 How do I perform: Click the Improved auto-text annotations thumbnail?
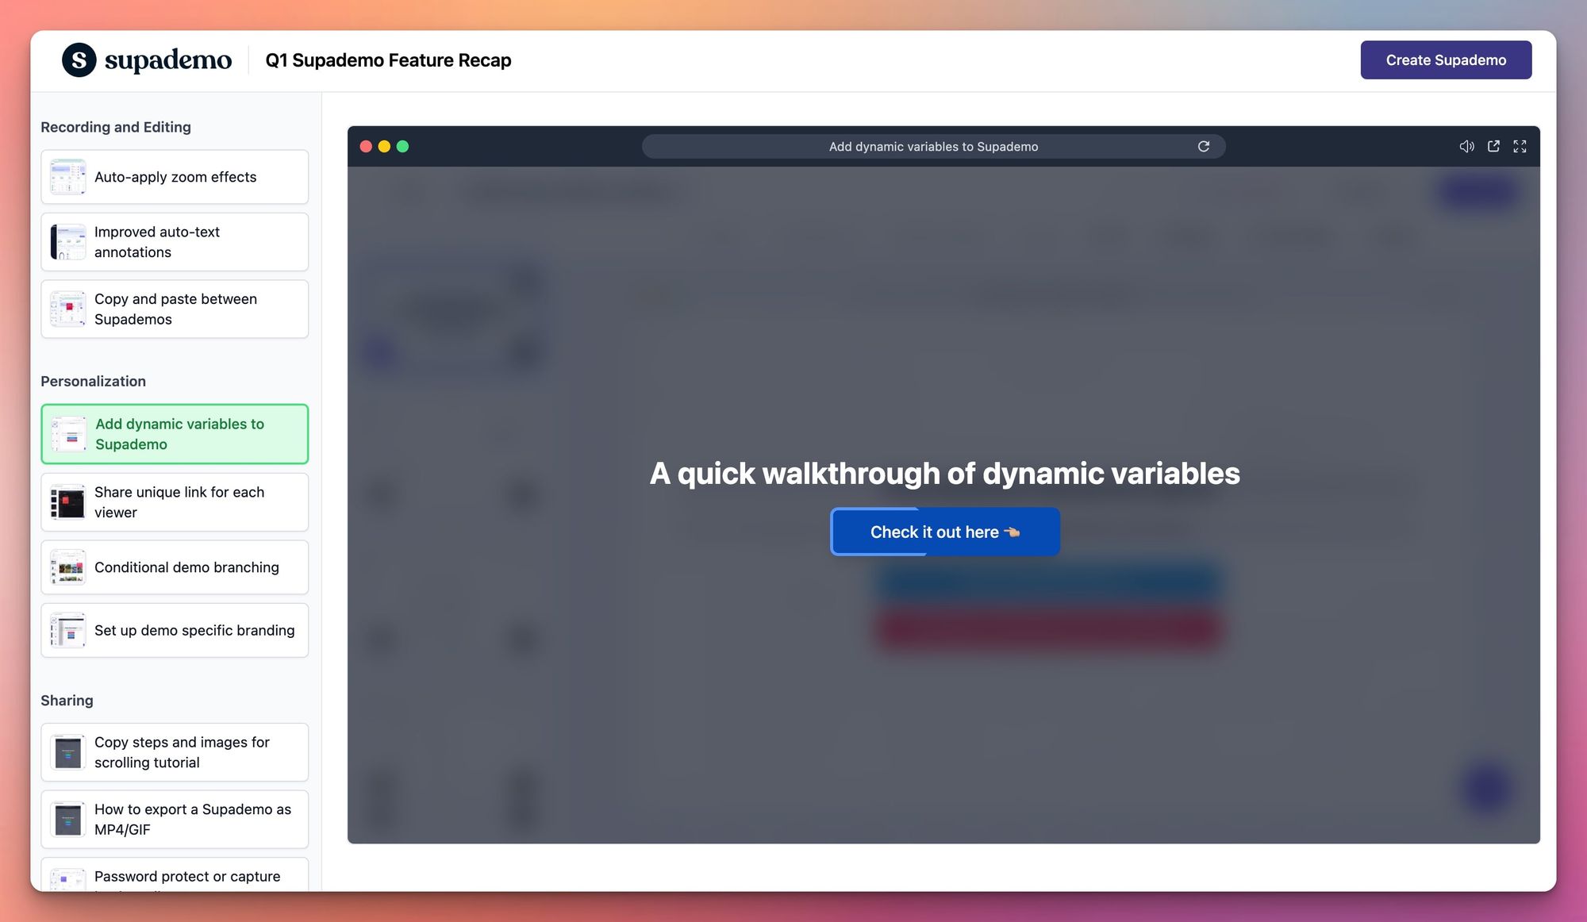[x=68, y=242]
